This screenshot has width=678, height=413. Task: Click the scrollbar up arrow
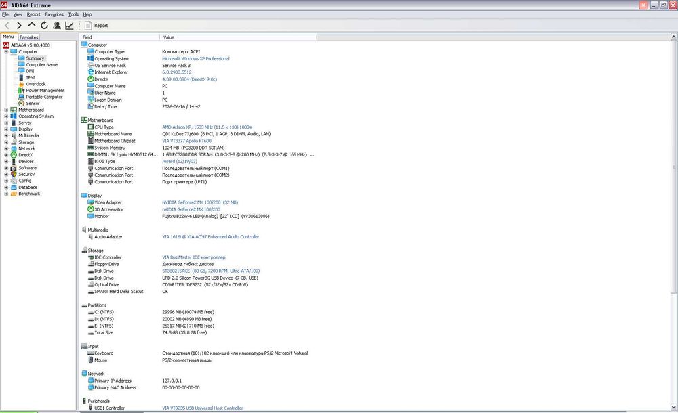tap(674, 37)
